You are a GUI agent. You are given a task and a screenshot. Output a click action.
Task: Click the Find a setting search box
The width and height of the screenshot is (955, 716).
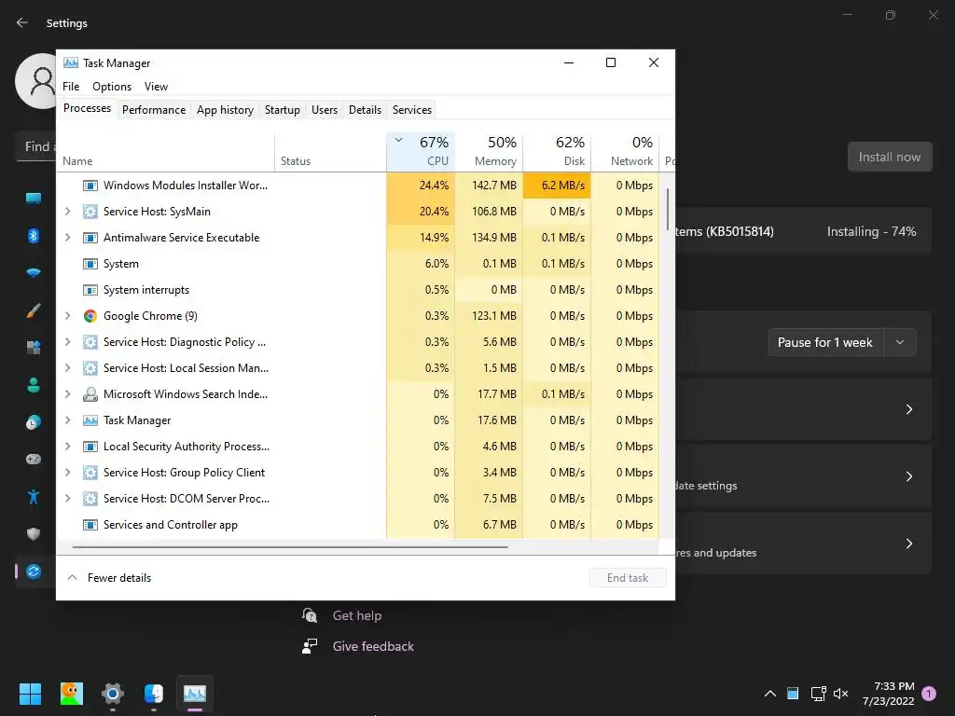click(36, 146)
